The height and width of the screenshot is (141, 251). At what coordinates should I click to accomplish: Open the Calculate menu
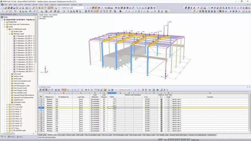click(27, 5)
